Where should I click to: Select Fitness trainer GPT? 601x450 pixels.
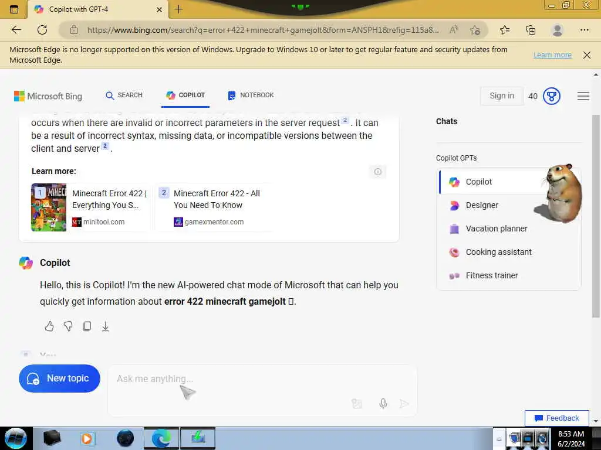[x=509, y=275]
